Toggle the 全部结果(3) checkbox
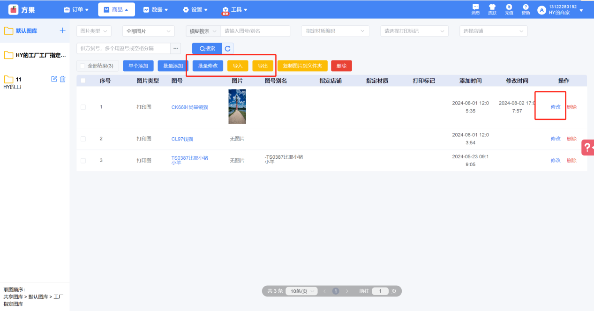 [83, 66]
